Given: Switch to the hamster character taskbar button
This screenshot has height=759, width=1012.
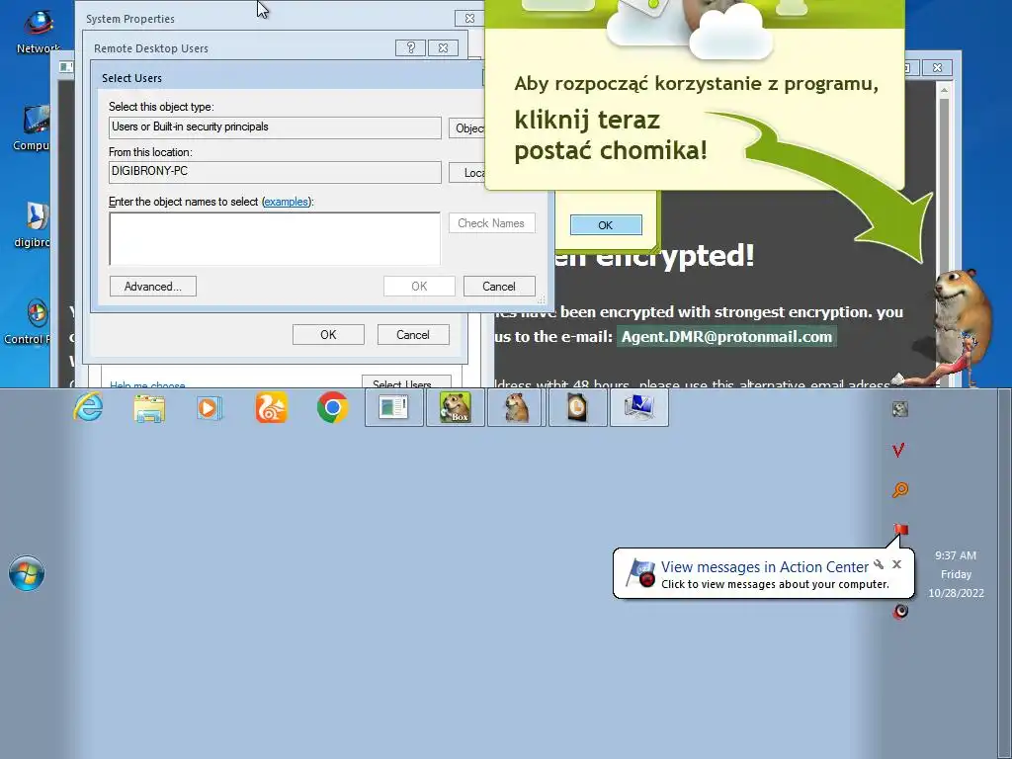Looking at the screenshot, I should [x=516, y=408].
